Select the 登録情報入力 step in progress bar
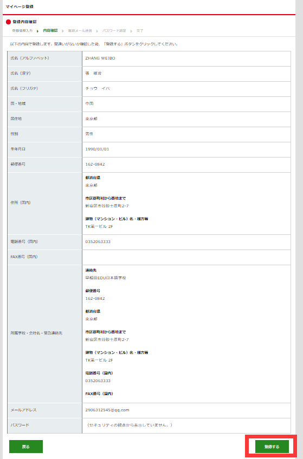The height and width of the screenshot is (459, 303). pos(22,31)
